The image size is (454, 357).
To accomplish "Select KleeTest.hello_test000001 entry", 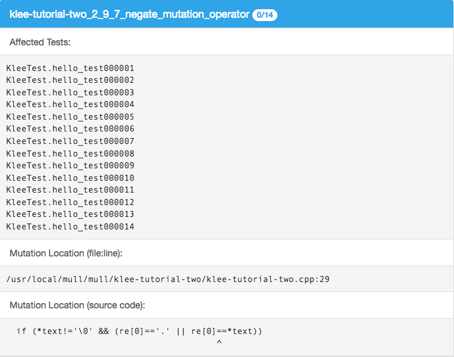I will click(x=70, y=68).
